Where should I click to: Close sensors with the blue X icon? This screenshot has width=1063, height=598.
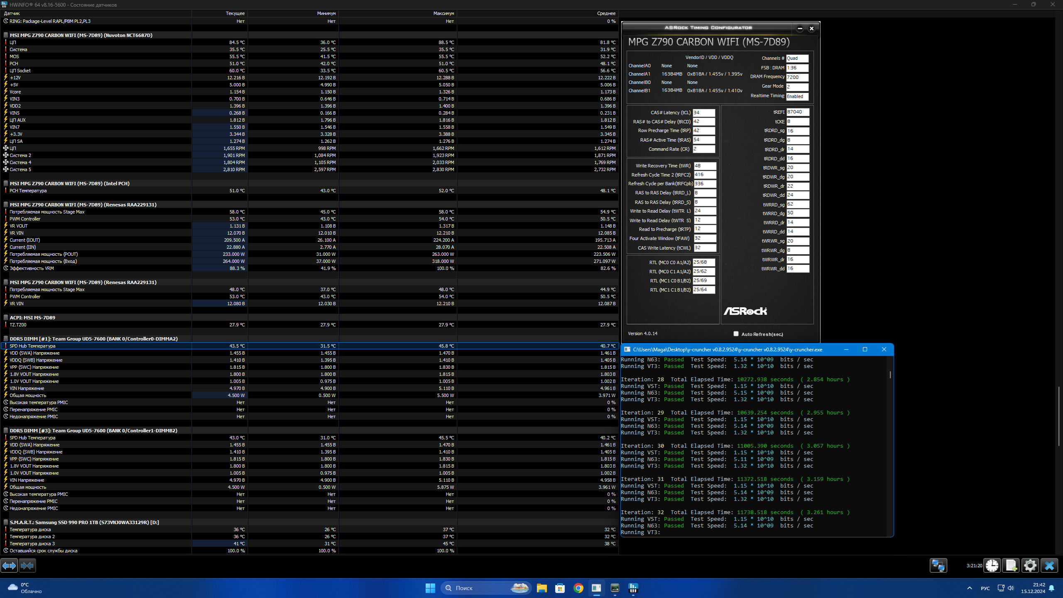point(1049,565)
